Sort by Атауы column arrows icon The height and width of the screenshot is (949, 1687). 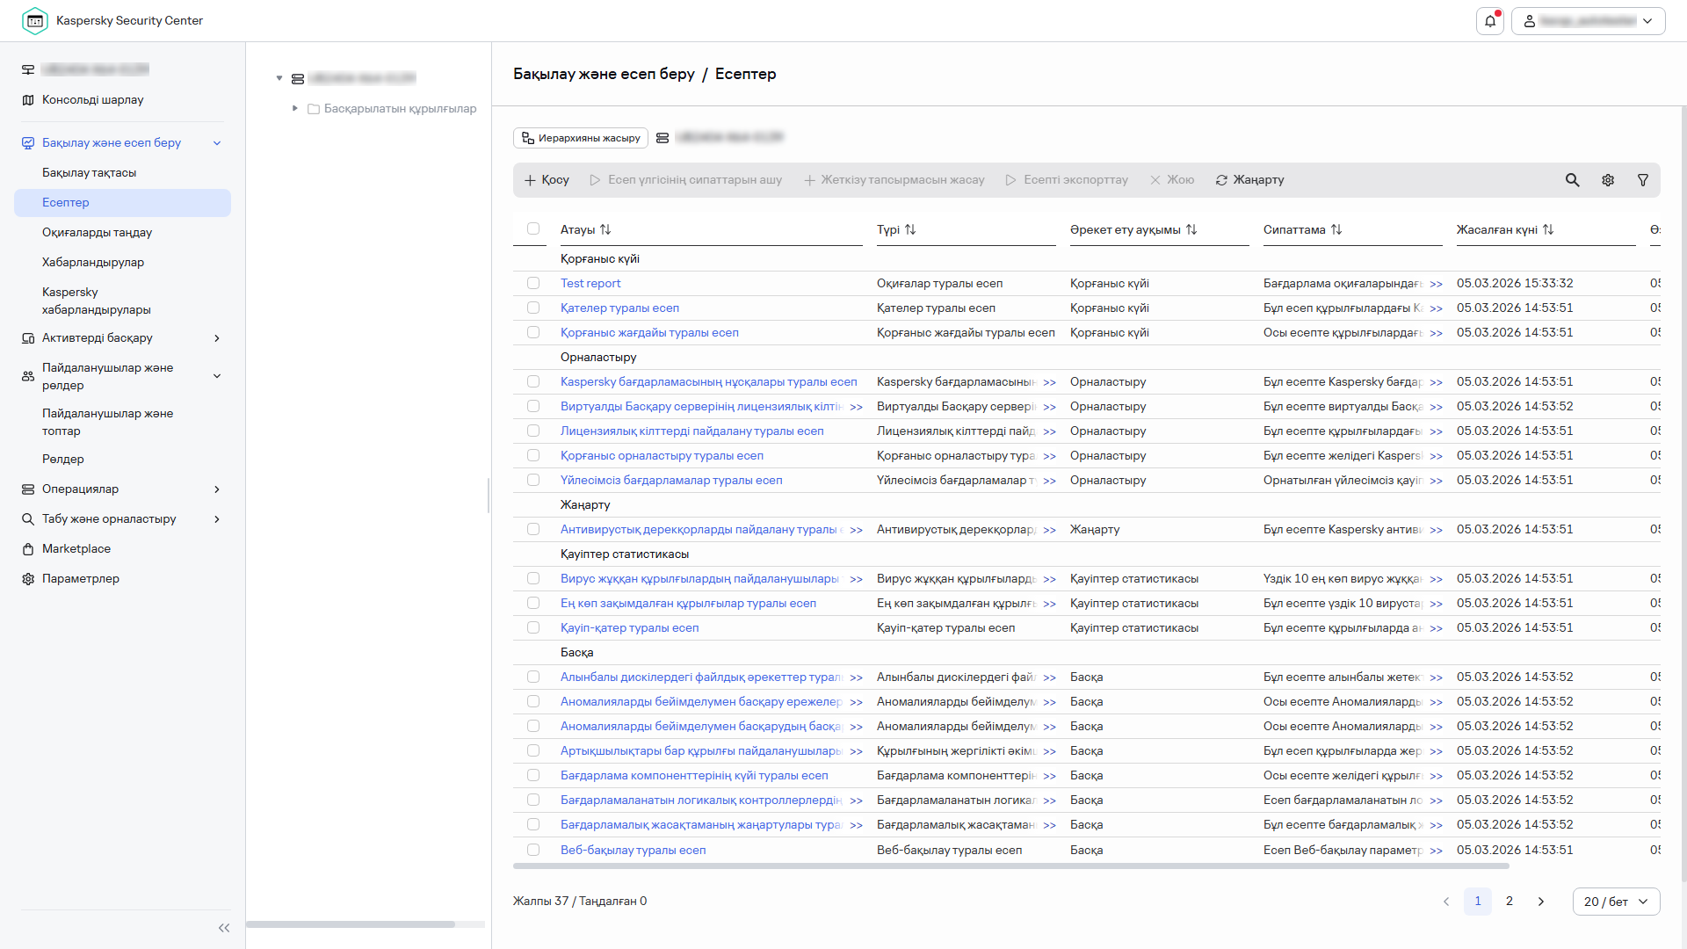pyautogui.click(x=605, y=230)
